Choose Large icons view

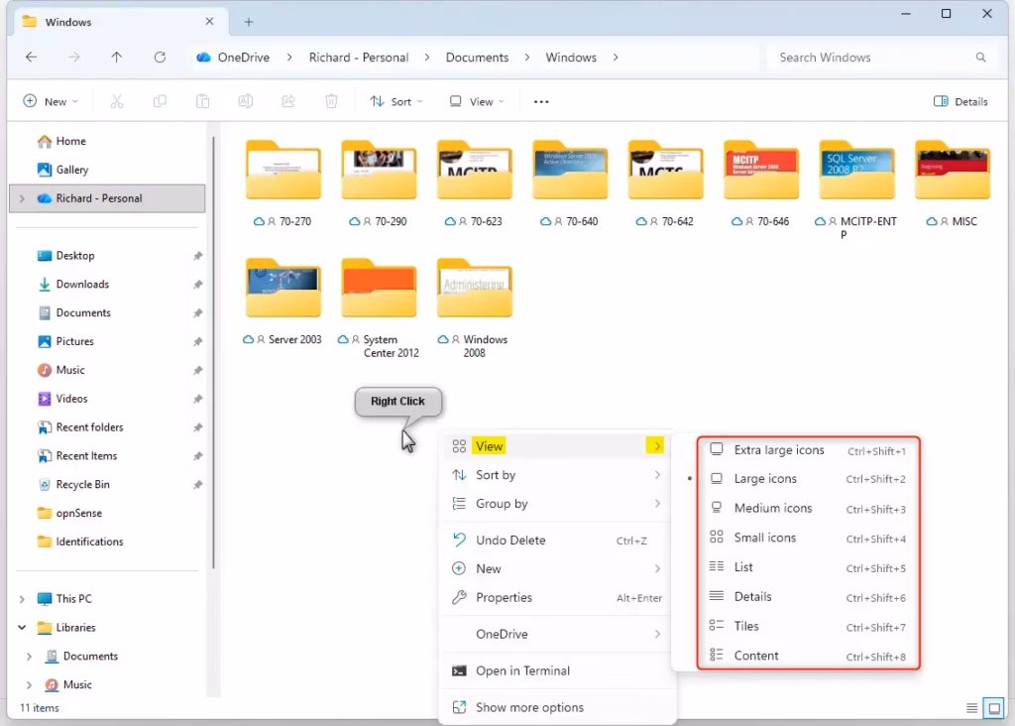[808, 479]
